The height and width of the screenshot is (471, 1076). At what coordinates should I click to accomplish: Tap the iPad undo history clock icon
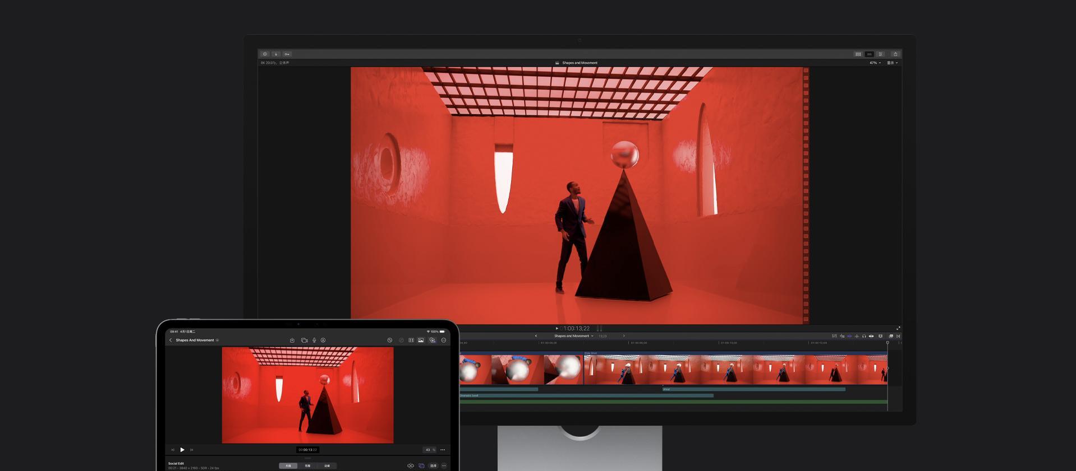[390, 340]
